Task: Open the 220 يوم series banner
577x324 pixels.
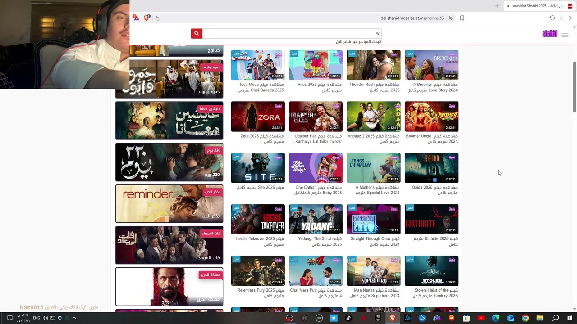Action: tap(169, 162)
